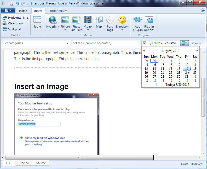
Task: Switch to the Preview tab
Action: [24, 163]
